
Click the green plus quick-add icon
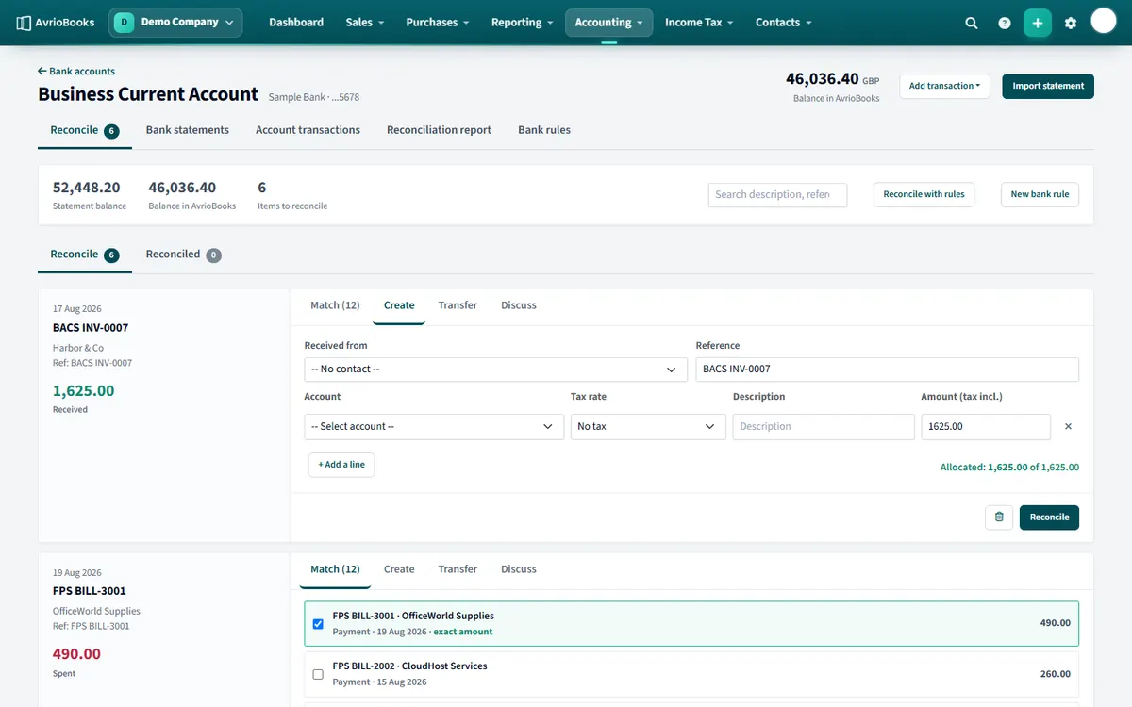[x=1038, y=23]
